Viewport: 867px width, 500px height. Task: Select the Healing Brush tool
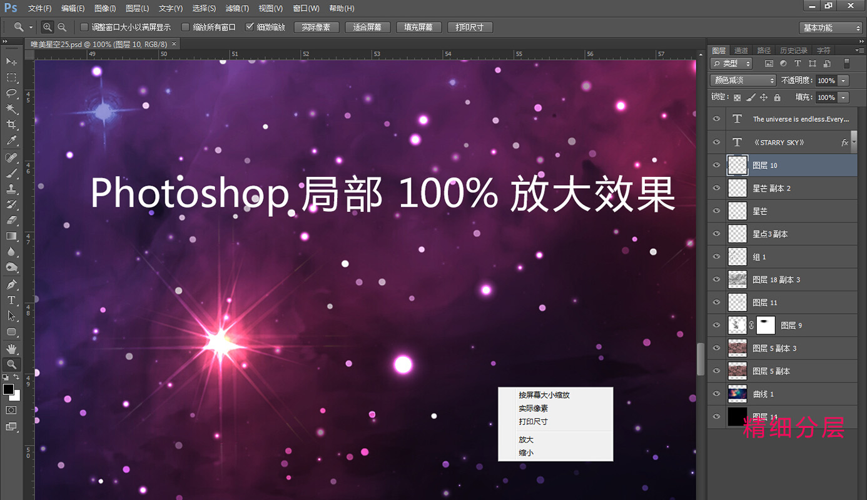pyautogui.click(x=11, y=157)
